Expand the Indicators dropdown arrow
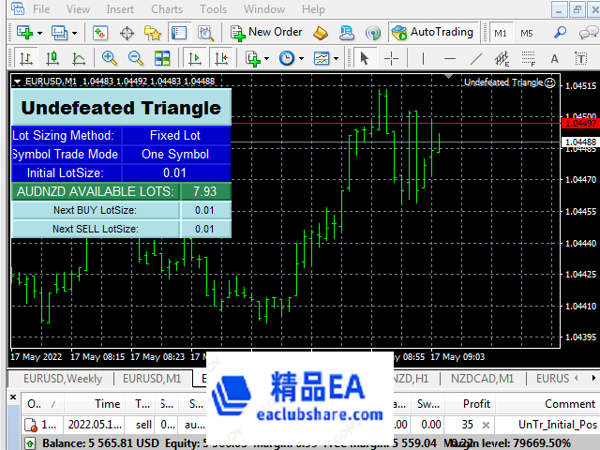This screenshot has width=600, height=450. pos(266,58)
